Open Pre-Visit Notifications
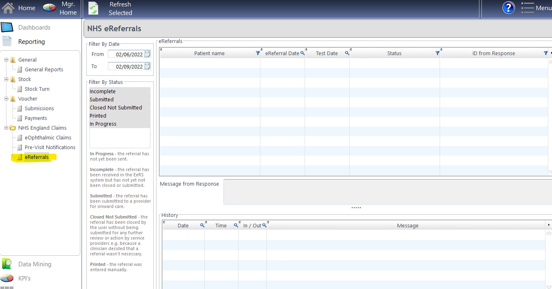 click(x=50, y=147)
